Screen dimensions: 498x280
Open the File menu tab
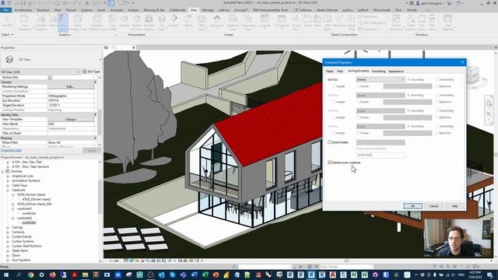point(5,10)
